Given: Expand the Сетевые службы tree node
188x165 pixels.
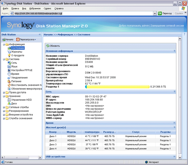Looking at the screenshot, I should coord(4,107).
